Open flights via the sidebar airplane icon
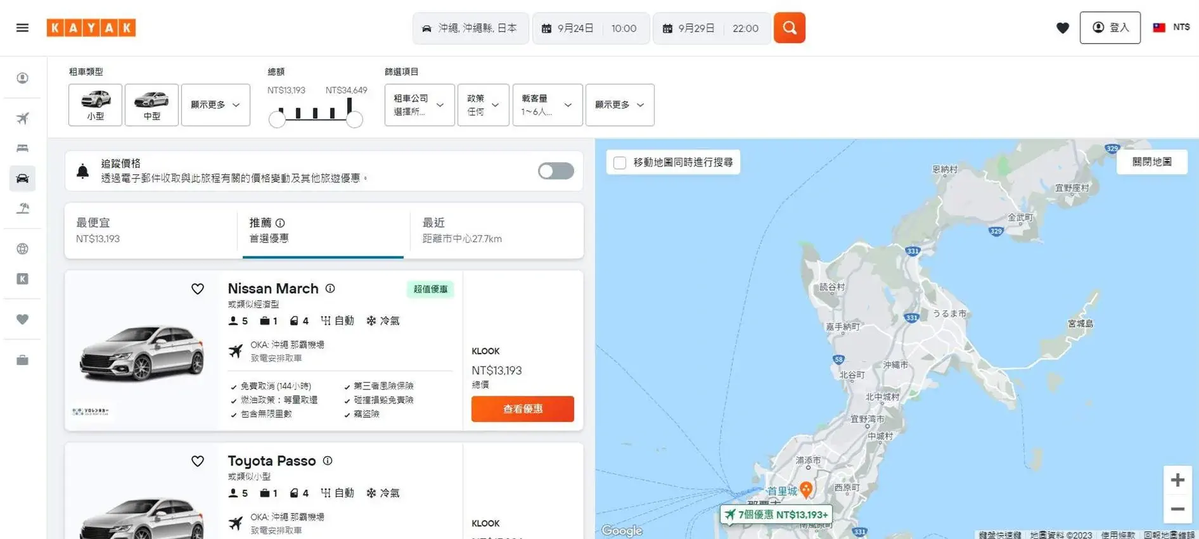This screenshot has width=1199, height=539. click(23, 118)
